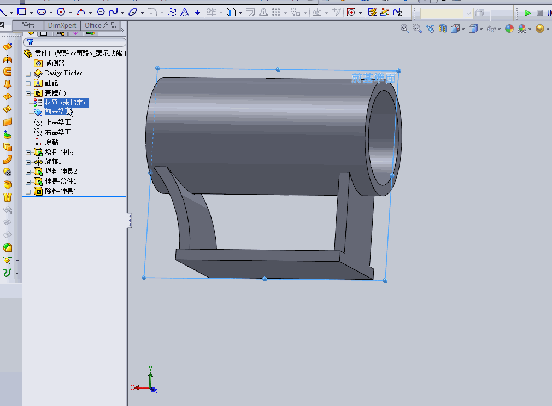Screen dimensions: 552x406
Task: Click the 前基準面 plane label in viewport
Action: (373, 78)
